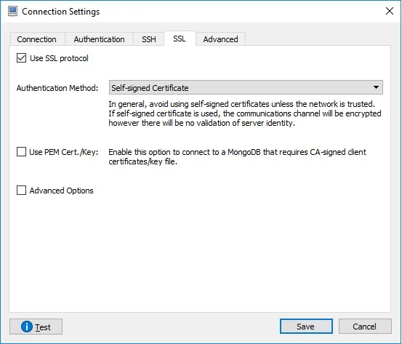Go to the SSH tab

[149, 39]
